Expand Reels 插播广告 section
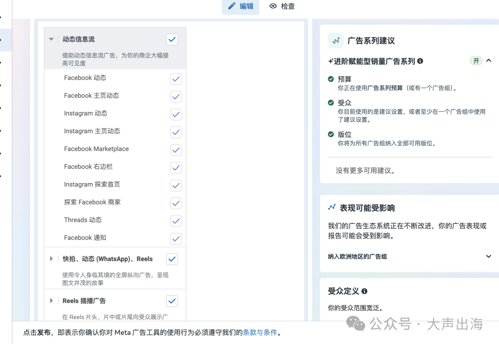The height and width of the screenshot is (344, 499). (51, 301)
